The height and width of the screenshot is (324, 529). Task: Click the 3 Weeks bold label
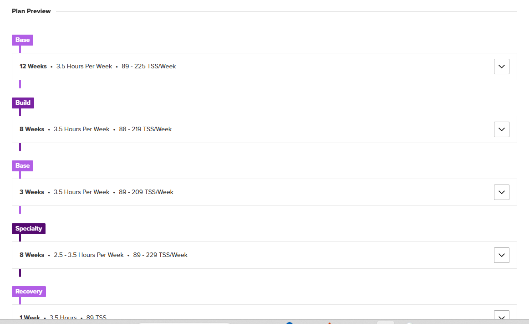(x=32, y=192)
